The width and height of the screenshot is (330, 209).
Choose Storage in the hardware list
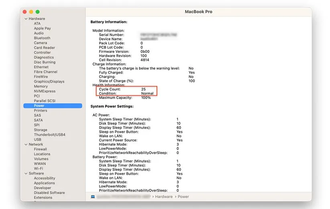point(41,130)
